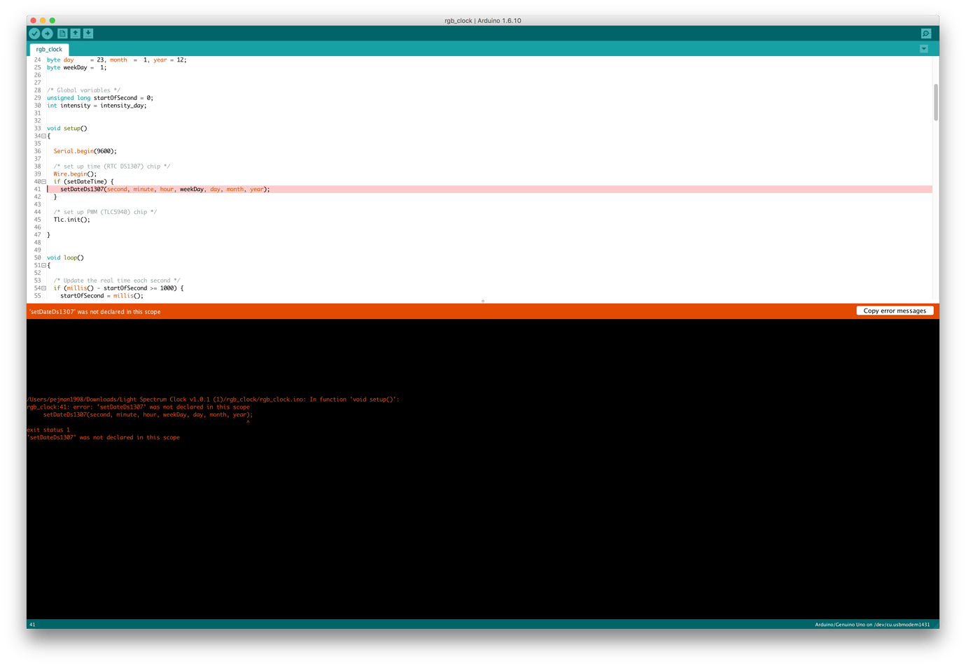Collapse the if (millis()) code block

tap(42, 288)
